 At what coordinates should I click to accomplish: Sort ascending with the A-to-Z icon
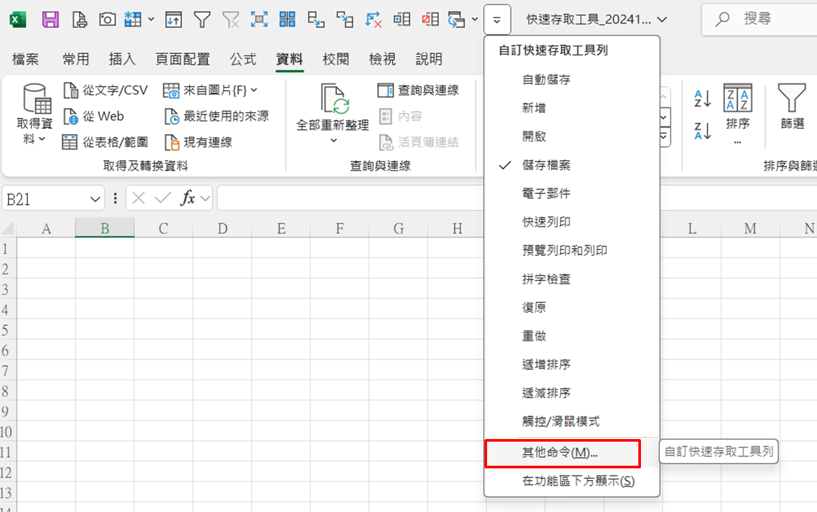click(x=702, y=100)
